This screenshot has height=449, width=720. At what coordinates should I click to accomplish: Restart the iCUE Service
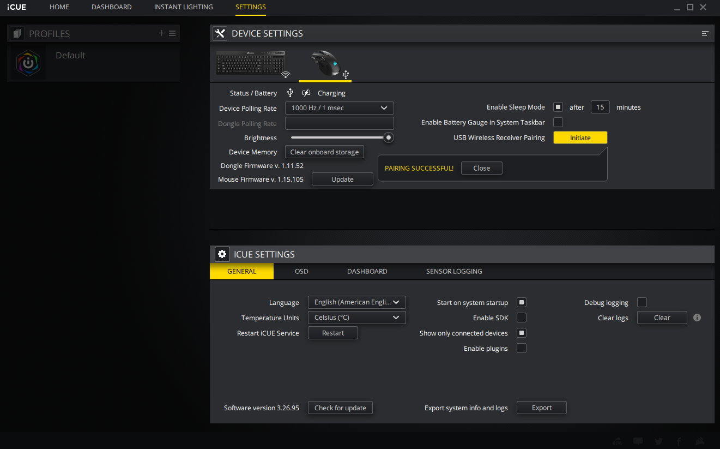pos(333,333)
